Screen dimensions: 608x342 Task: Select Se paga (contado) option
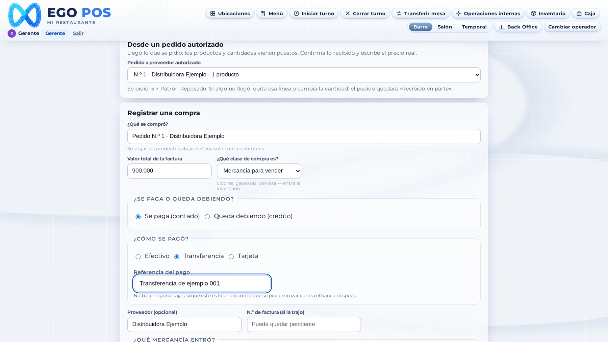click(138, 217)
